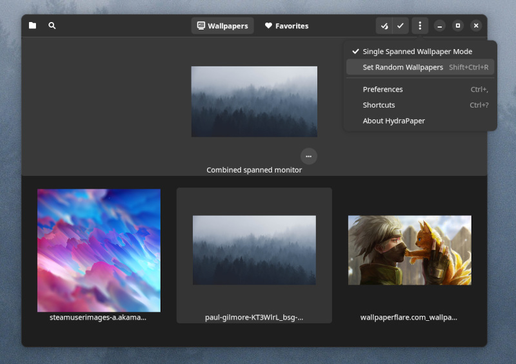516x364 pixels.
Task: Select the colorful steamuserimages wallpaper thumbnail
Action: point(99,250)
